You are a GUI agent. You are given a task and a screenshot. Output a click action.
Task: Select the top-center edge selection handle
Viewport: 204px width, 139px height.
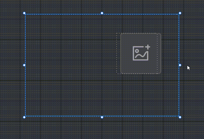coord(102,13)
